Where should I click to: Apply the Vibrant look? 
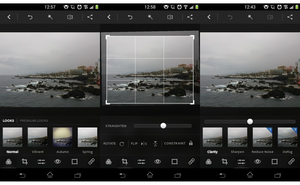pos(37,141)
